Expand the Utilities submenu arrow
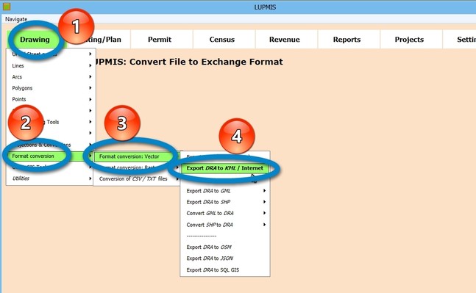This screenshot has width=476, height=293. coord(90,178)
